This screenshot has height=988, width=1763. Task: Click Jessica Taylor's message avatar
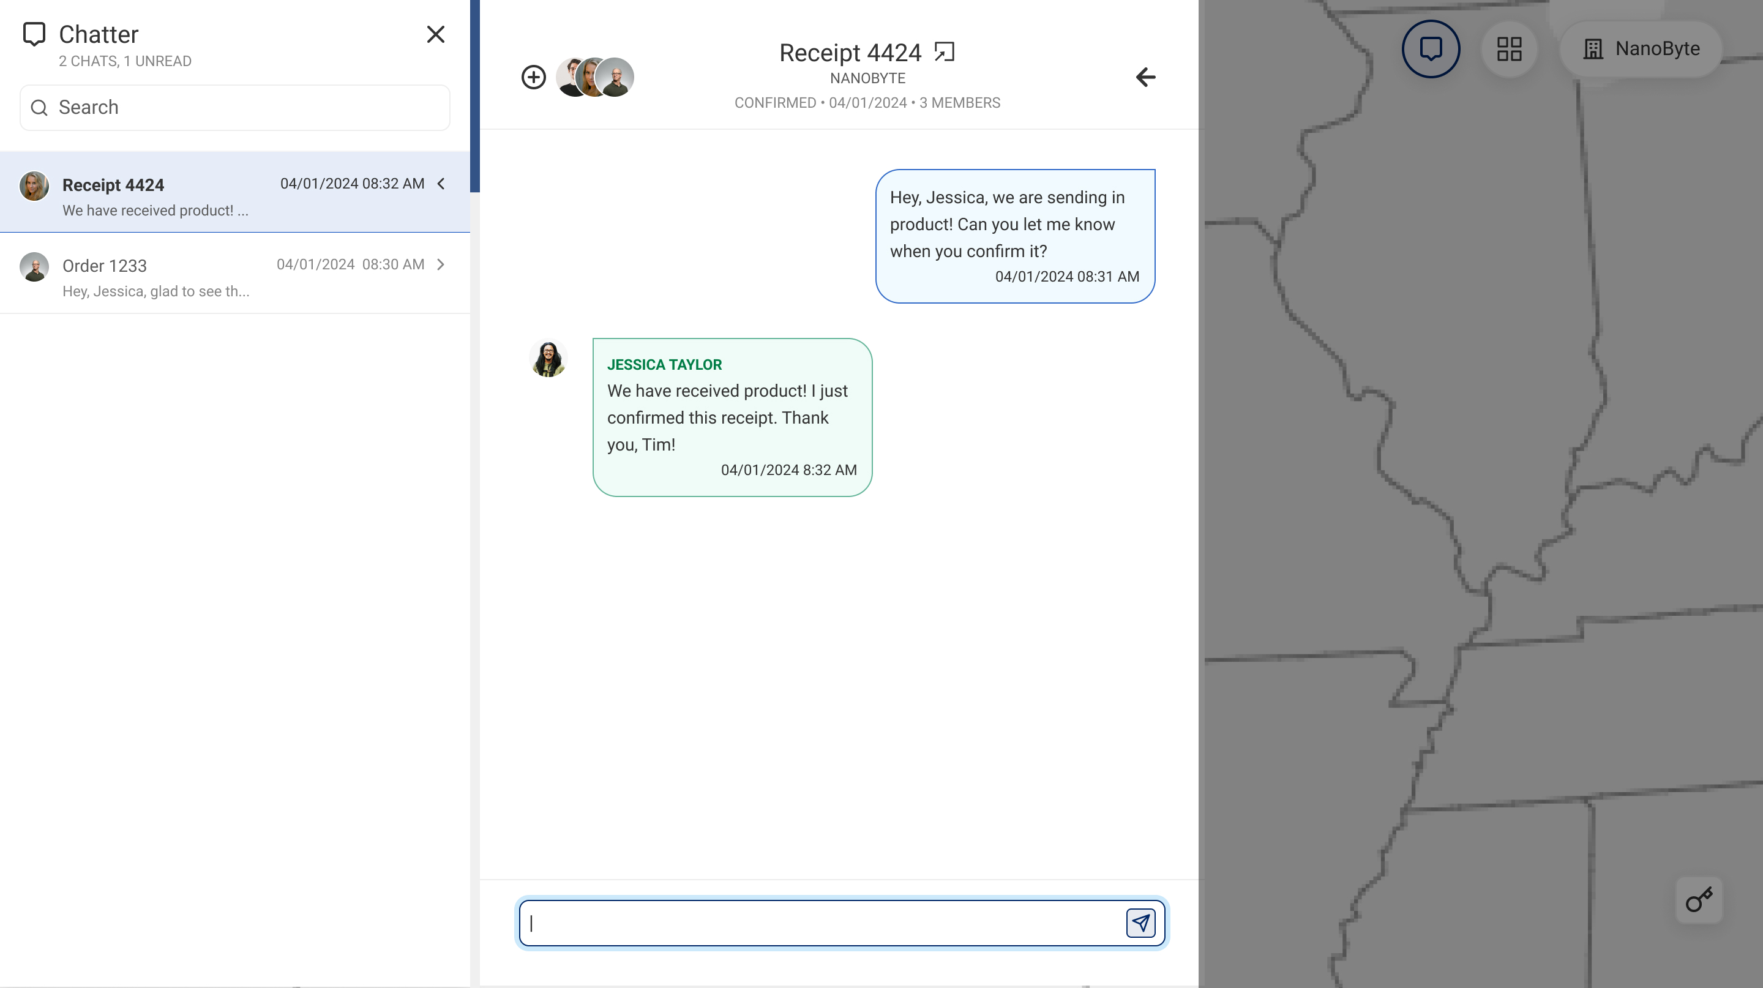click(x=548, y=358)
